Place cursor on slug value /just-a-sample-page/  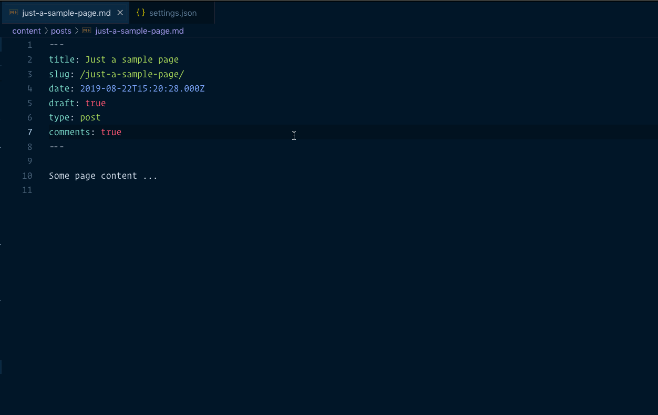[x=132, y=74]
